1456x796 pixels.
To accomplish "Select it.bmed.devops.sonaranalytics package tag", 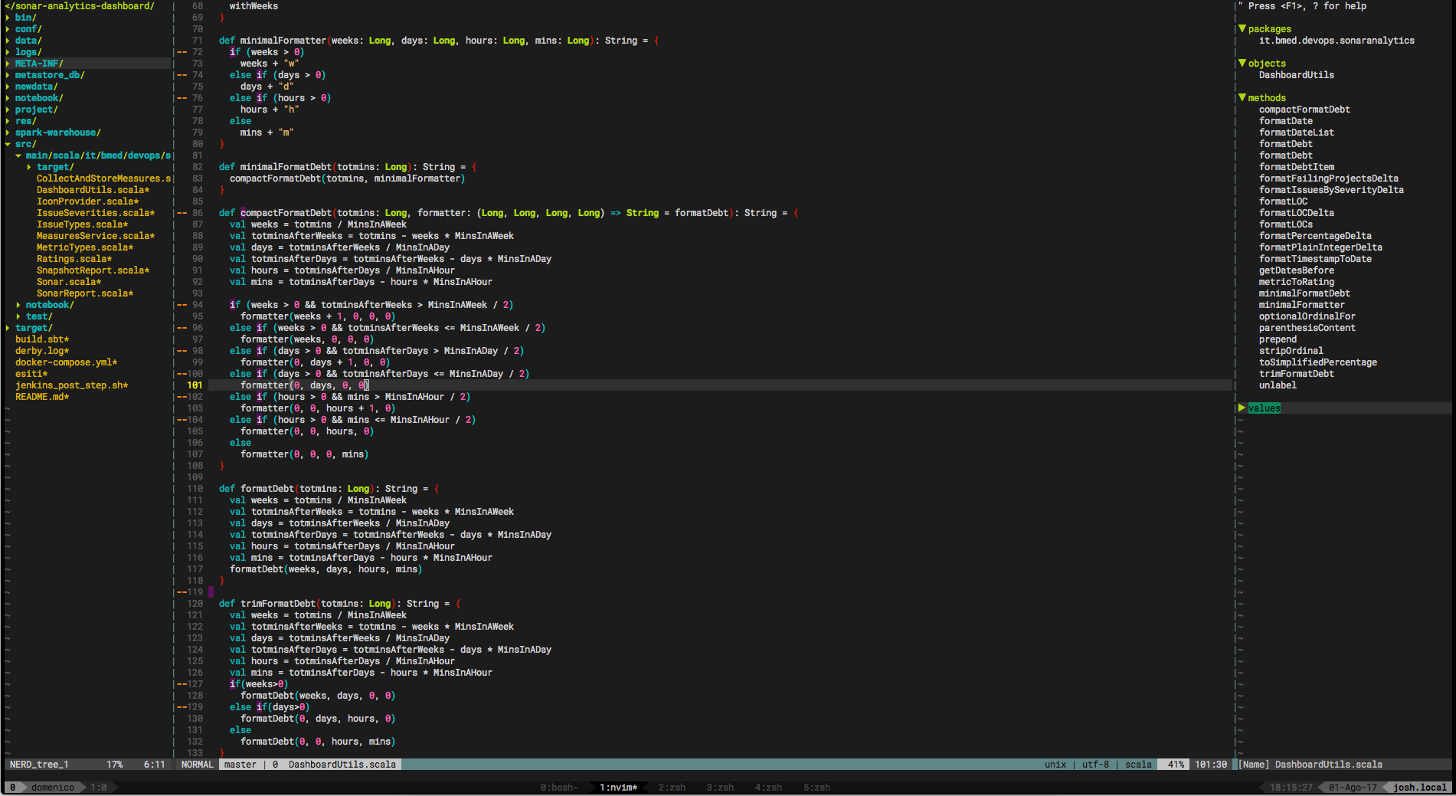I will [1337, 41].
